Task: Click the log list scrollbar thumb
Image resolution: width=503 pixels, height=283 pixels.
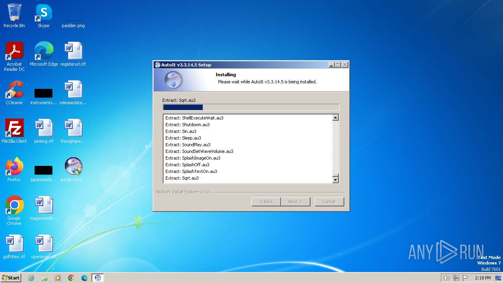Action: click(x=335, y=175)
